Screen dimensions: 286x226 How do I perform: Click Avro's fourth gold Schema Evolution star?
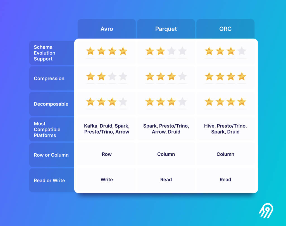point(123,51)
